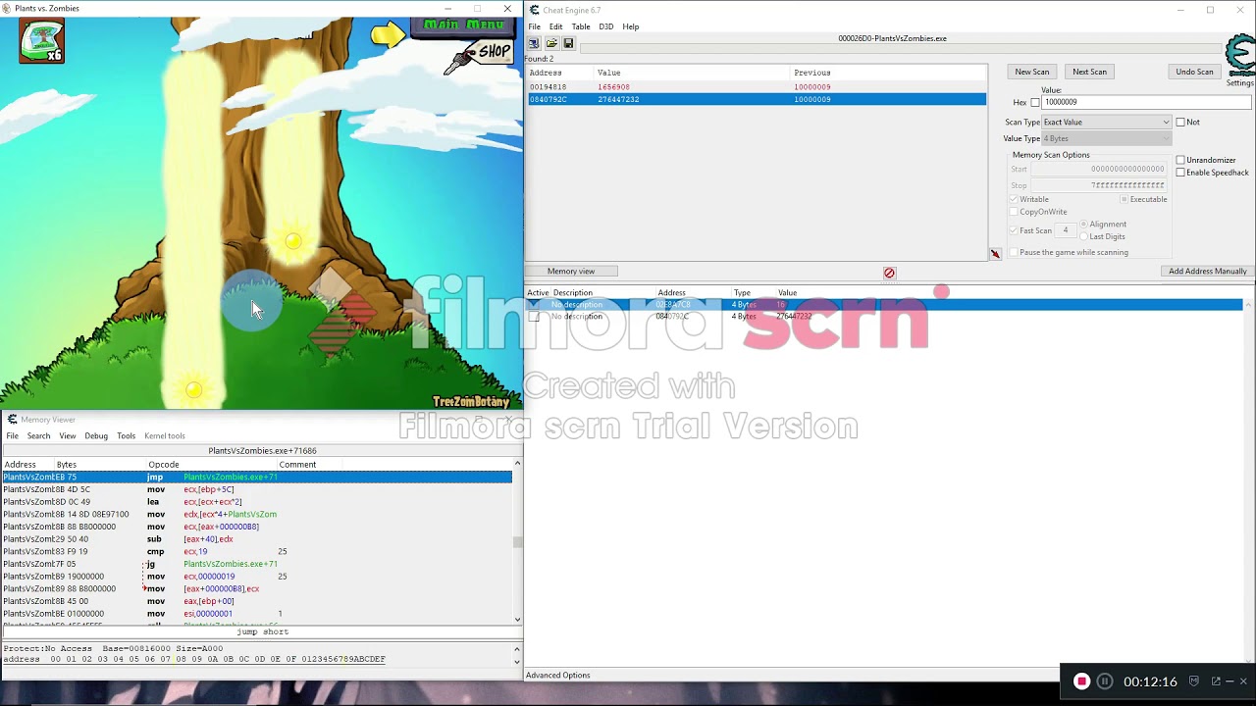Select found address 00194818 row
This screenshot has height=706, width=1256.
[x=756, y=86]
